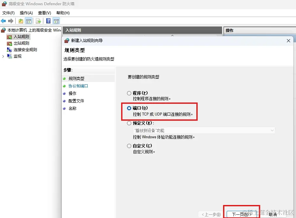The image size is (296, 218).
Task: Click text 自定义规则 description
Action: [144, 152]
